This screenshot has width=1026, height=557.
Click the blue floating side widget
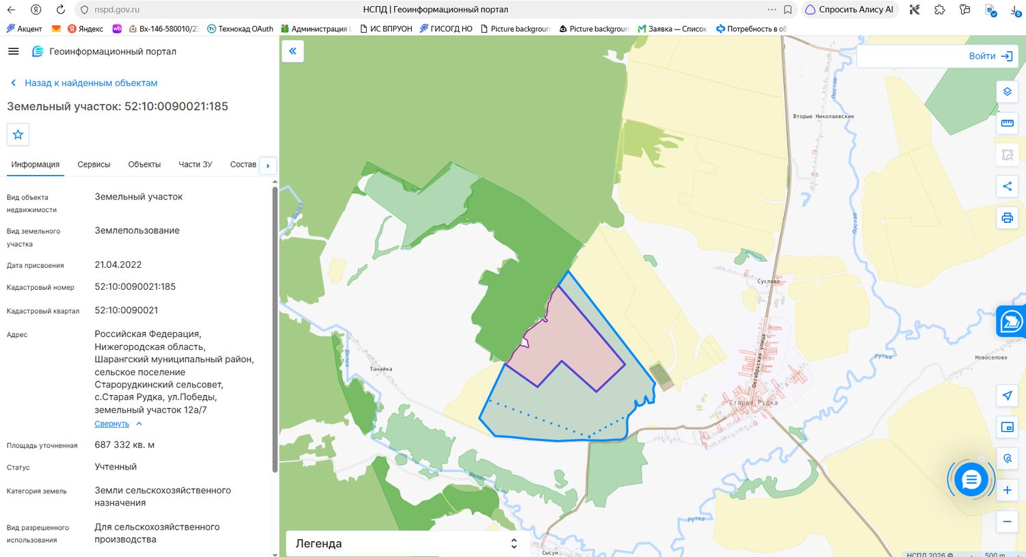pos(1011,321)
